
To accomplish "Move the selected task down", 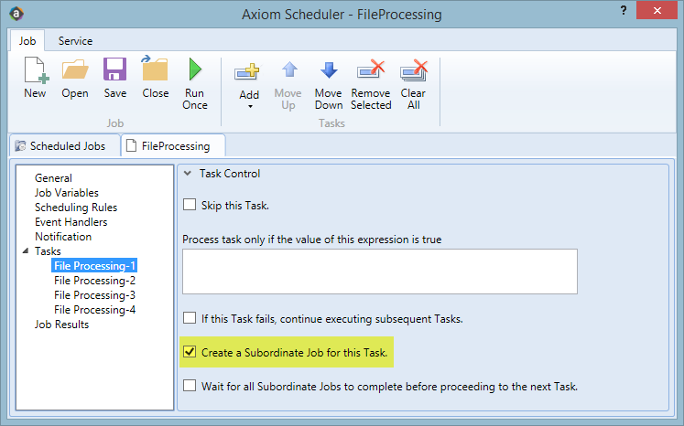I will [329, 85].
